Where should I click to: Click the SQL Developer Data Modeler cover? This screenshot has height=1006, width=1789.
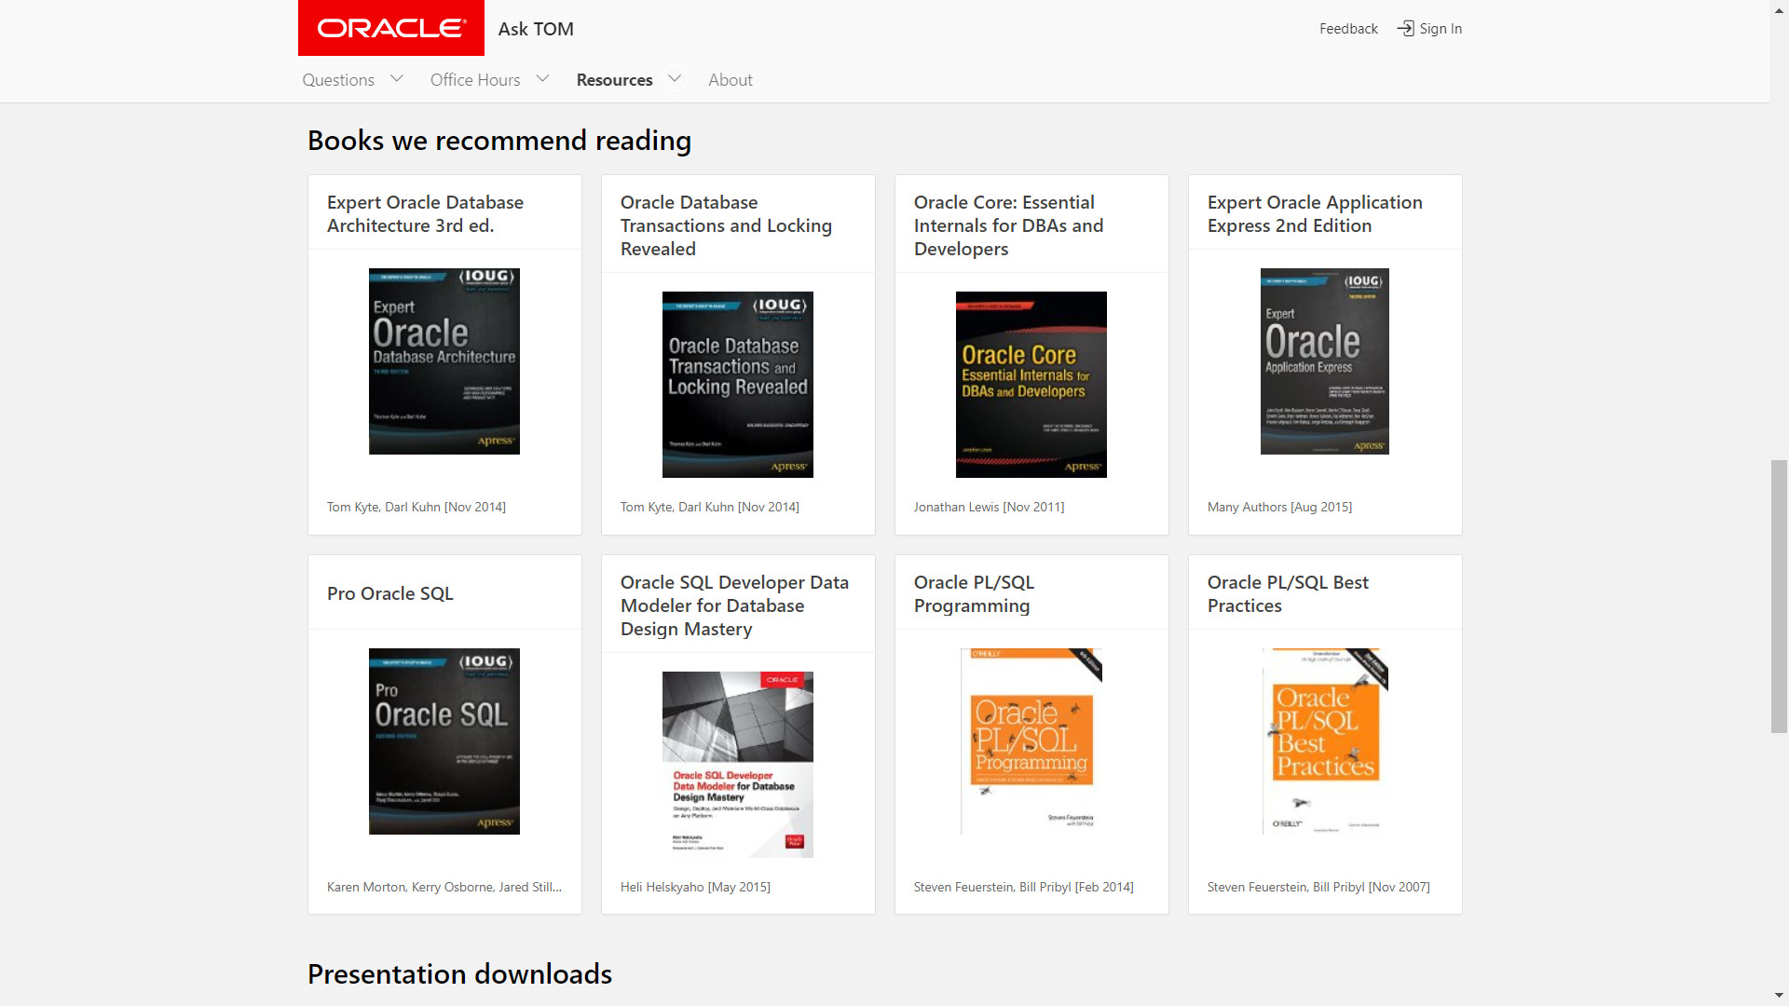click(737, 765)
